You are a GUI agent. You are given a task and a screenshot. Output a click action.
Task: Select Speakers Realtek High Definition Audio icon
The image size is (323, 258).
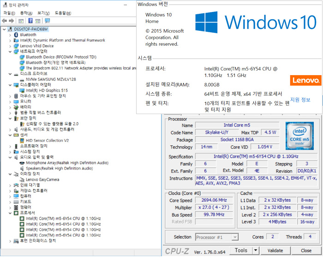click(22, 169)
